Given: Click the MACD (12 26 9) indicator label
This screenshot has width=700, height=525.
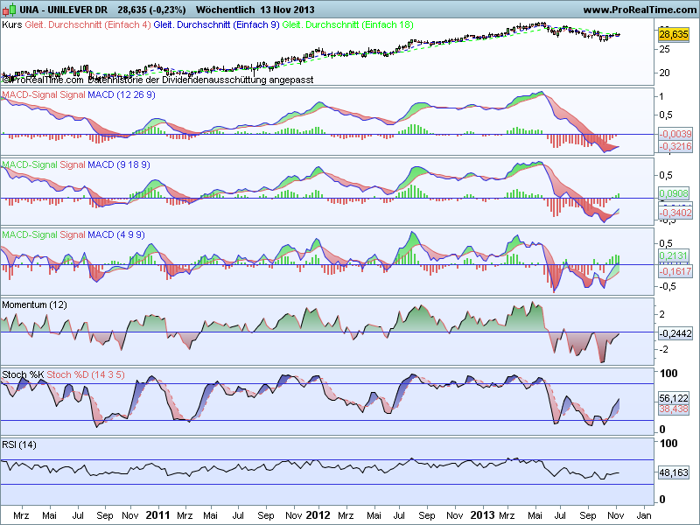Looking at the screenshot, I should (122, 94).
